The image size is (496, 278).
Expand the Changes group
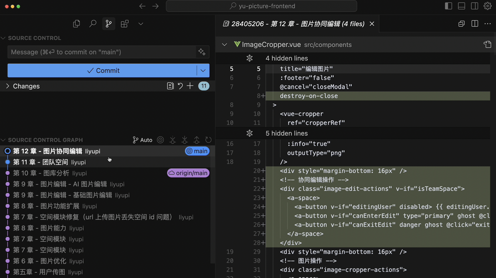tap(8, 86)
